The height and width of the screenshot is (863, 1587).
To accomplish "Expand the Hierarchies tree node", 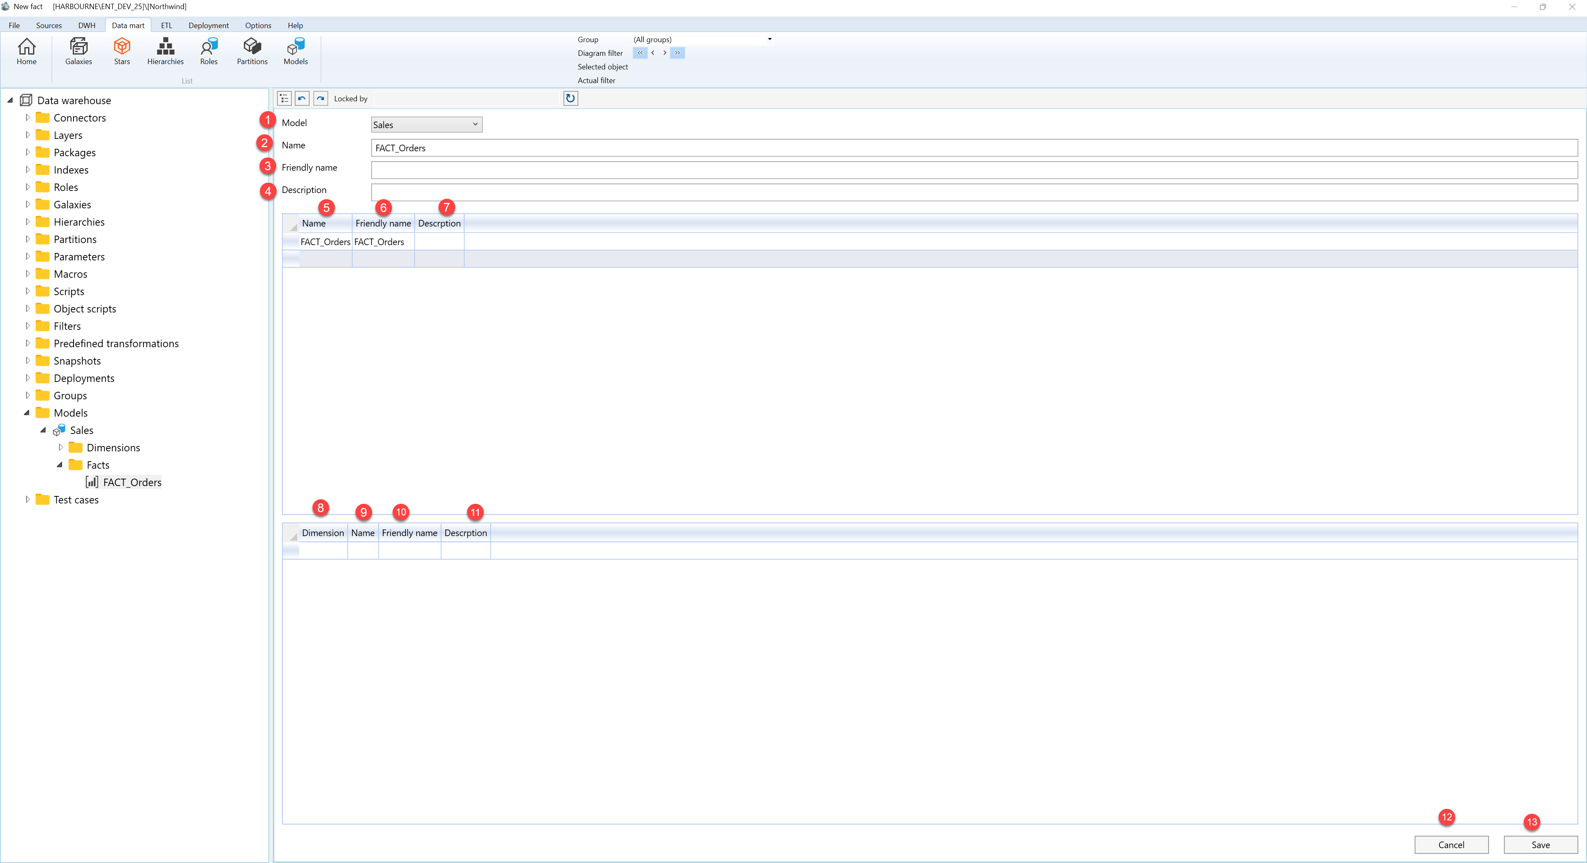I will coord(27,221).
